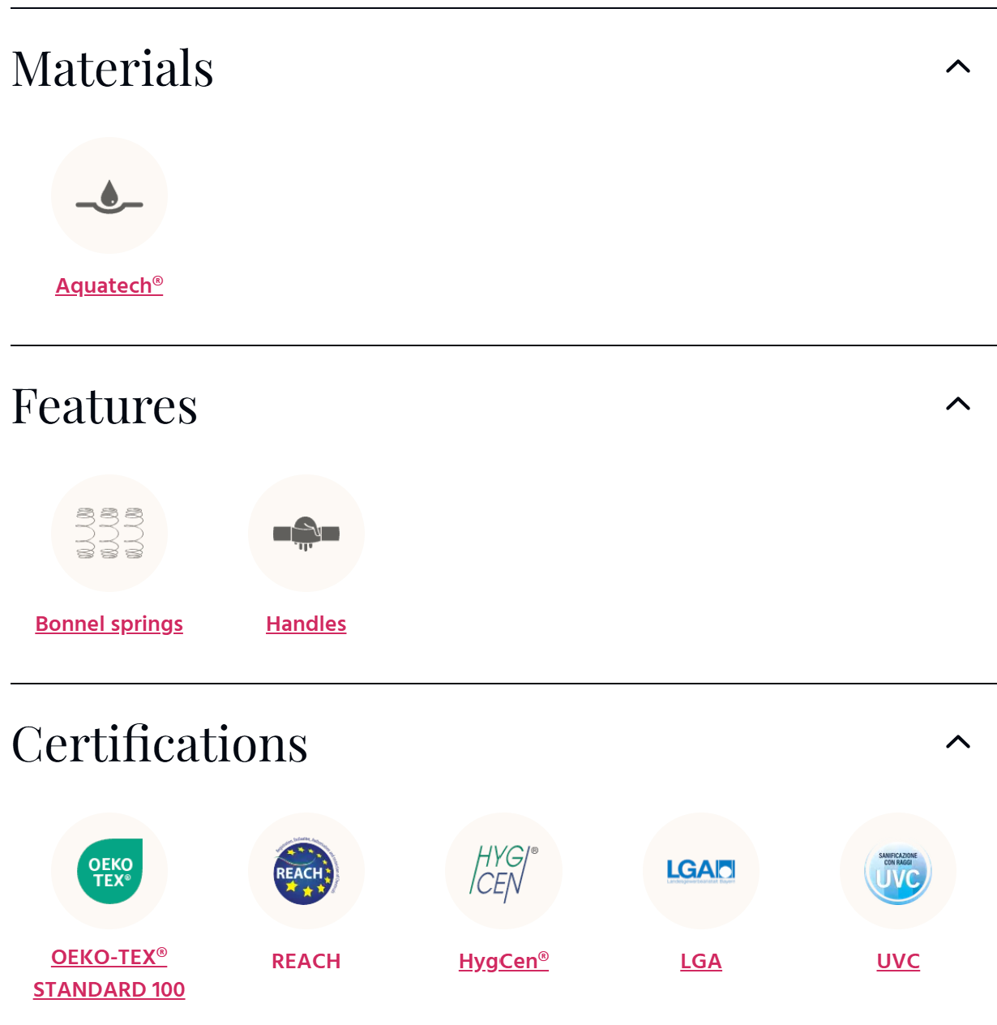The height and width of the screenshot is (1025, 997).
Task: Follow the LGA text link
Action: pyautogui.click(x=701, y=961)
